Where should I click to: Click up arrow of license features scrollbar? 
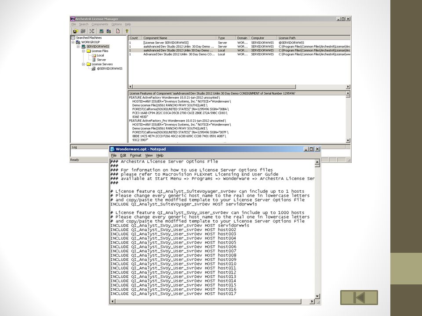(x=348, y=93)
